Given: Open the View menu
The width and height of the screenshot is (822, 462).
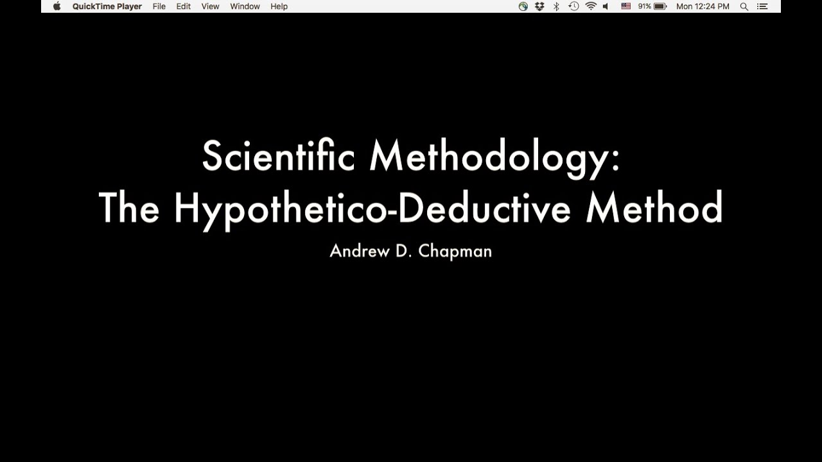Looking at the screenshot, I should point(210,6).
